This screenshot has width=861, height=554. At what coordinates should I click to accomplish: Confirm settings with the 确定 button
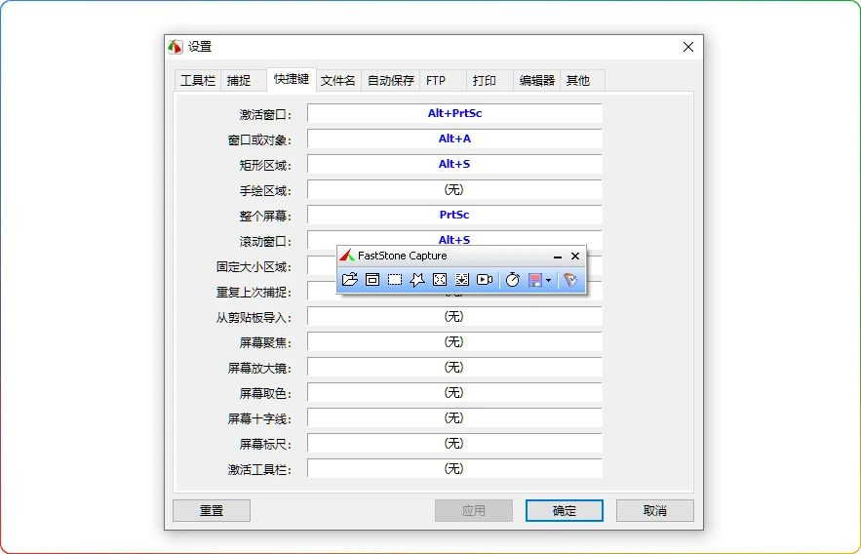point(564,511)
